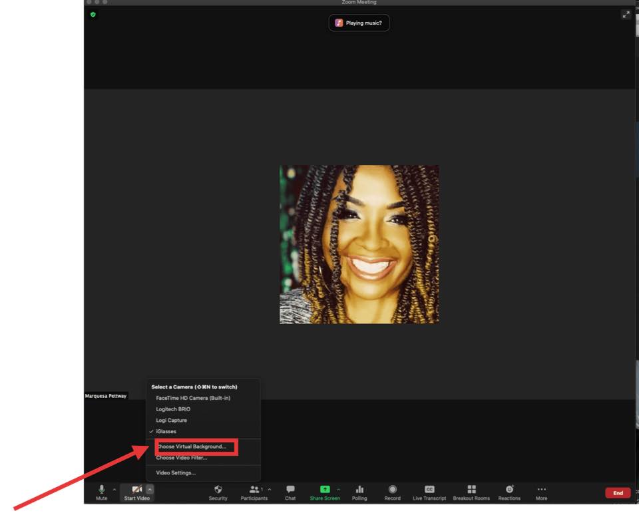This screenshot has height=523, width=639.
Task: Expand the audio options arrow beside Mute
Action: click(x=114, y=490)
